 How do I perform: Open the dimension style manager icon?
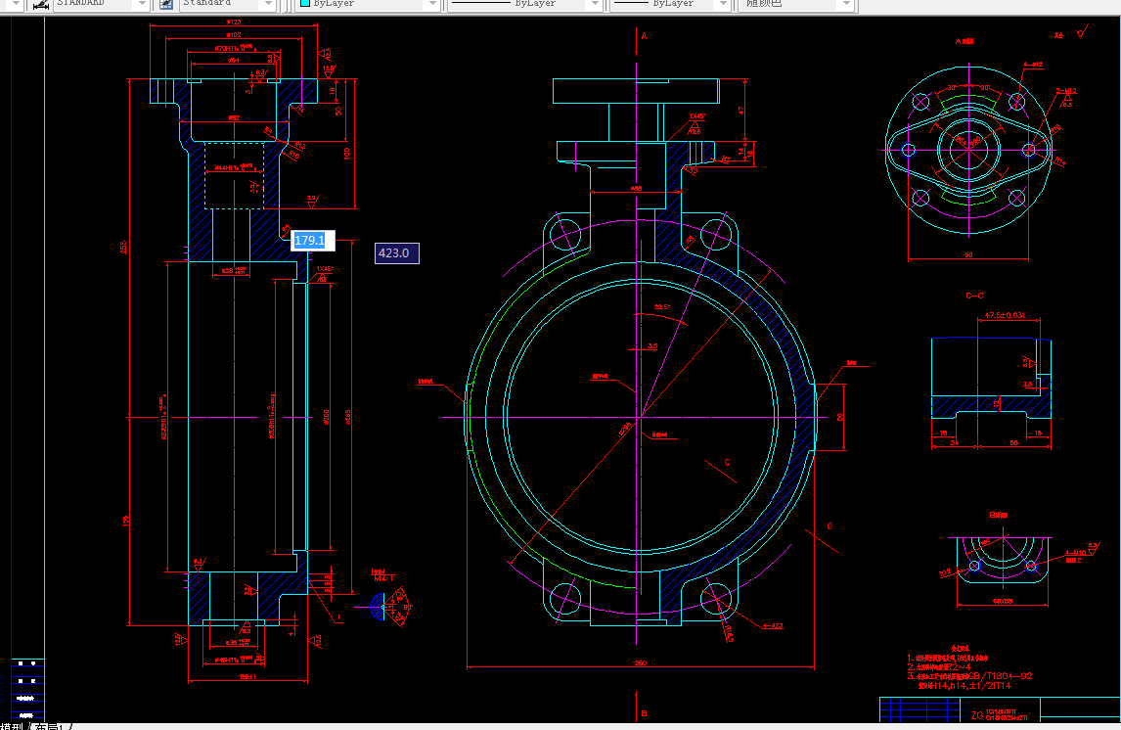pos(40,4)
